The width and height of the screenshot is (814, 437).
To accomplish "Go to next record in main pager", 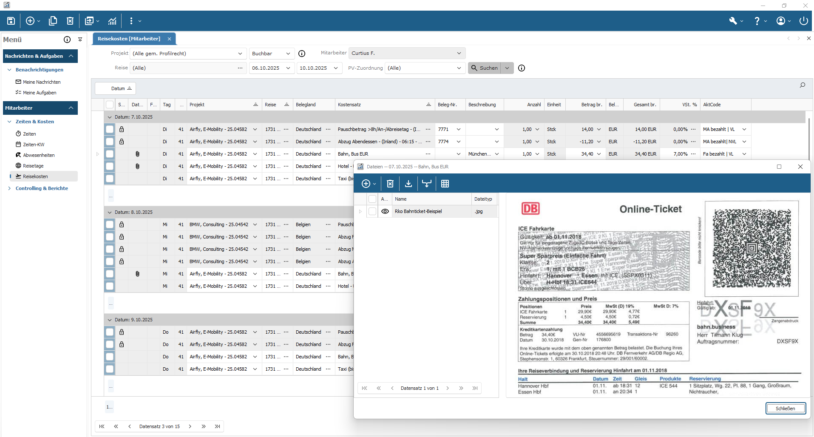I will 190,426.
